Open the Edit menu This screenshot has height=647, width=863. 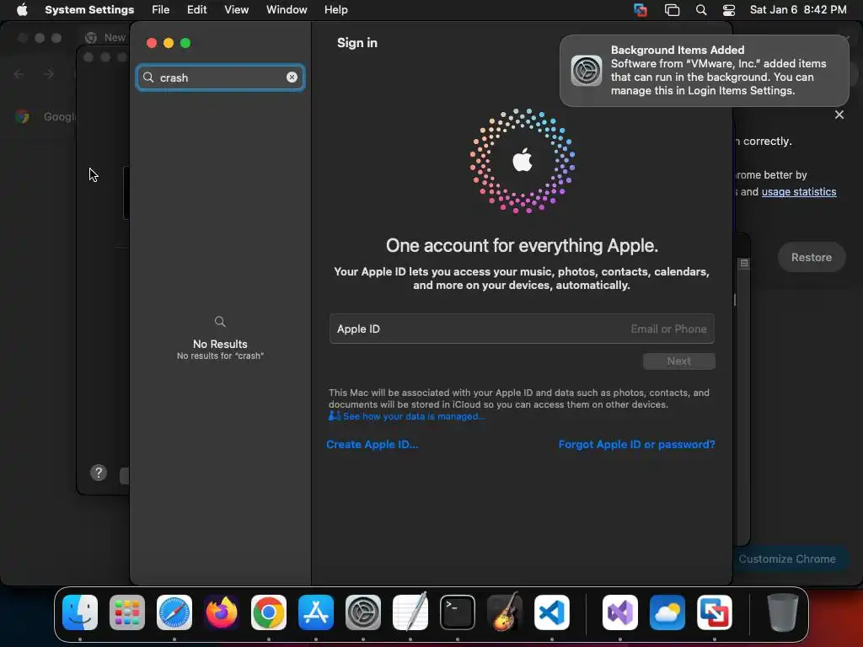tap(196, 9)
